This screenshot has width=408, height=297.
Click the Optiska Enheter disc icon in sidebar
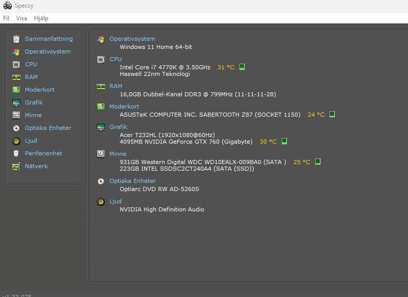[16, 128]
